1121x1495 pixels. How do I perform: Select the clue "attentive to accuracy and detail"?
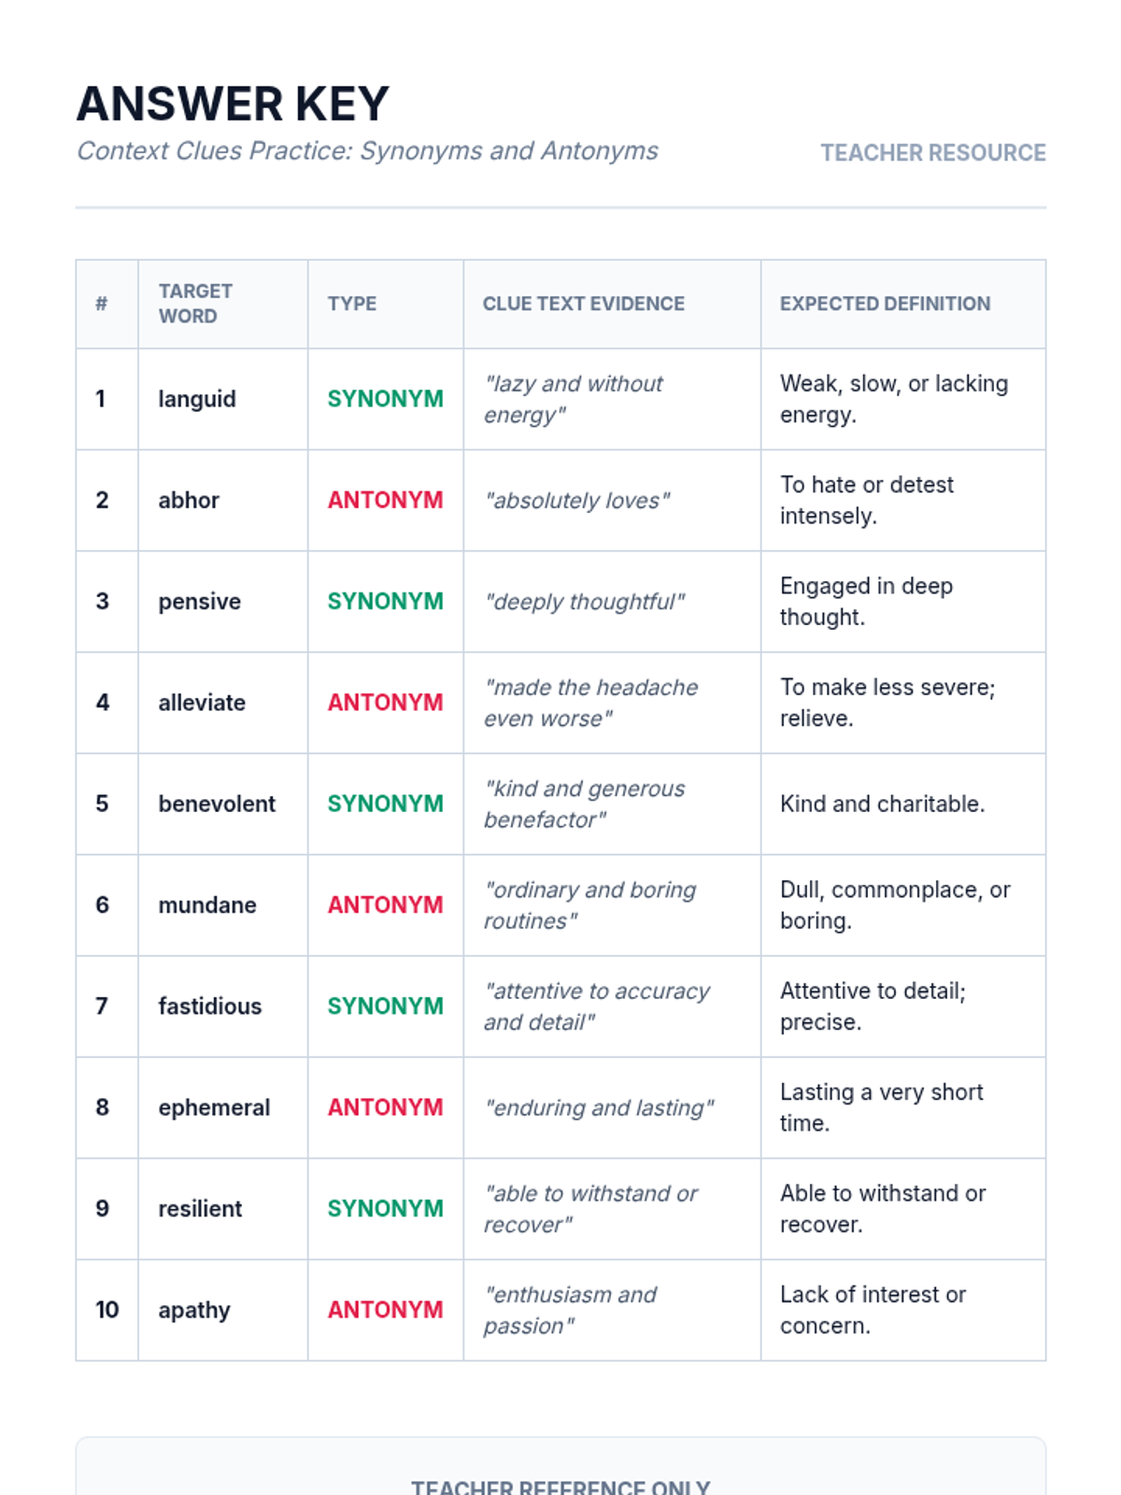point(596,1006)
